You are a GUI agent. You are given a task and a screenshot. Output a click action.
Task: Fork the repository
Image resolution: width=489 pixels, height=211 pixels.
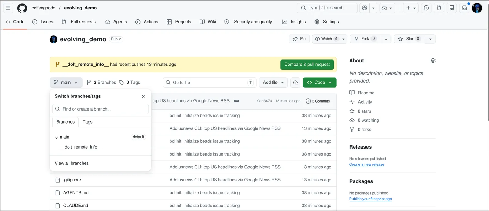[365, 39]
